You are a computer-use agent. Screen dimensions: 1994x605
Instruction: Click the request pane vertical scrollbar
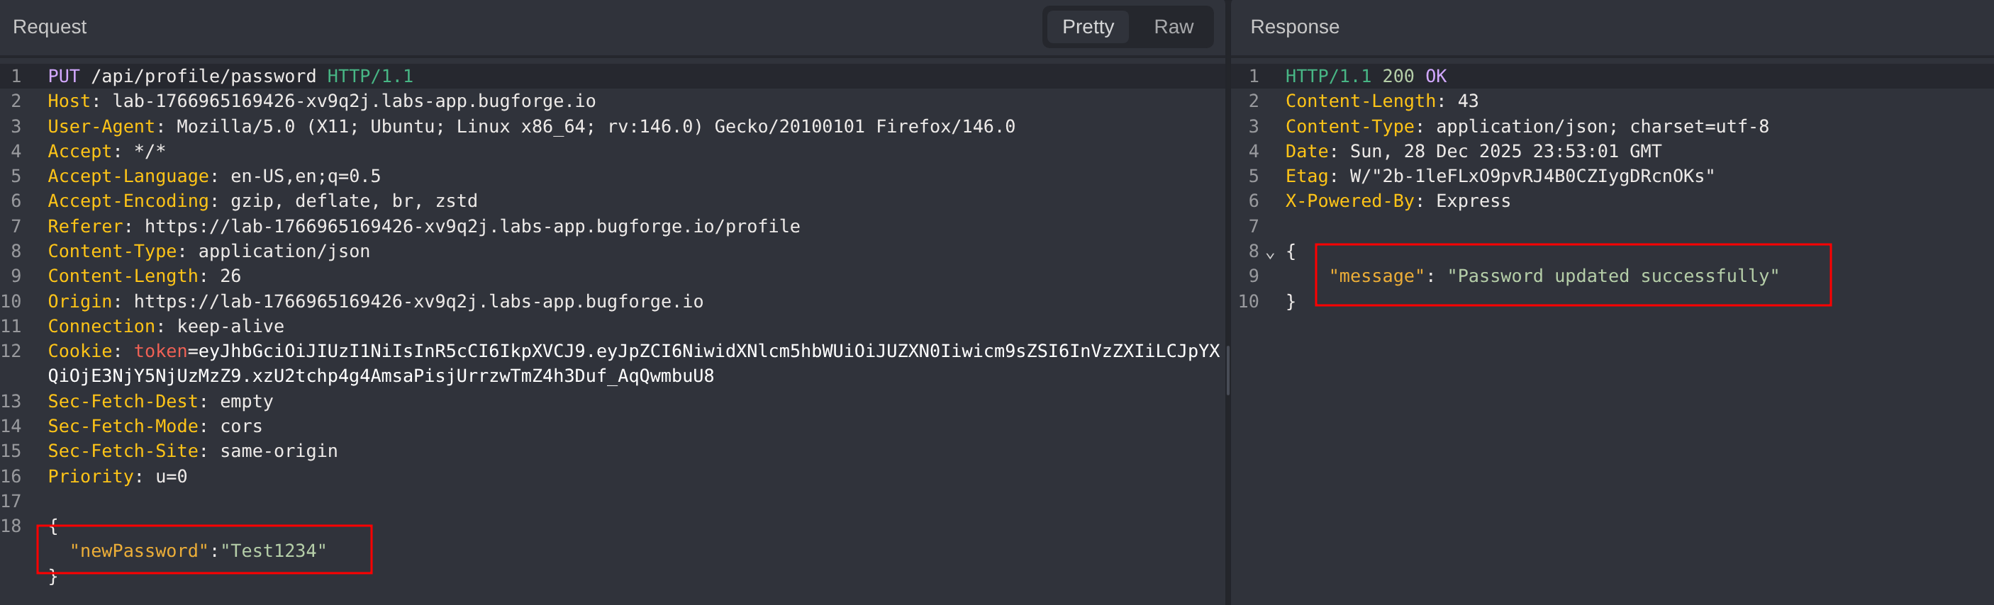point(1227,370)
